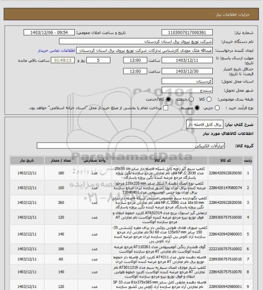The height and width of the screenshot is (290, 263).
Task: Click the item name in row 1 with NP.C.2030
Action: (x=160, y=173)
